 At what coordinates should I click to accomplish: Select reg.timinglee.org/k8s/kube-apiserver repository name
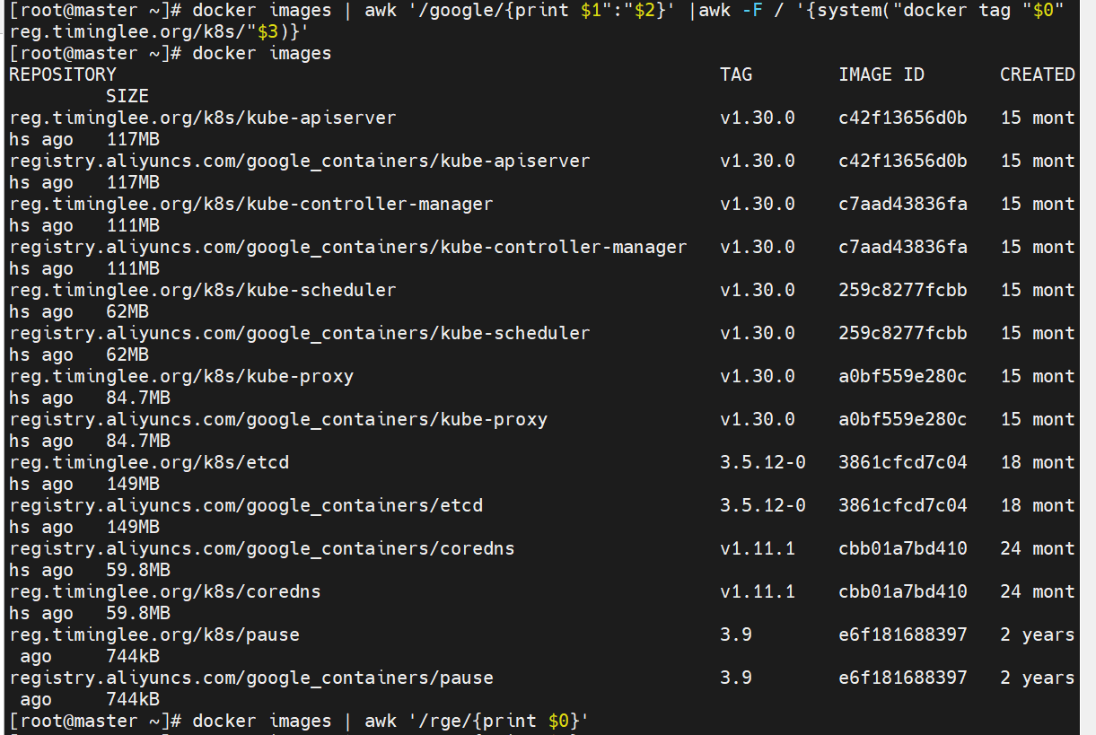[x=203, y=118]
